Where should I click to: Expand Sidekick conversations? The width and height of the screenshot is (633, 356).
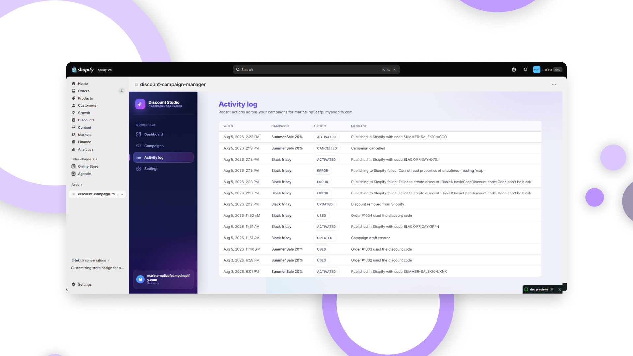[90, 260]
